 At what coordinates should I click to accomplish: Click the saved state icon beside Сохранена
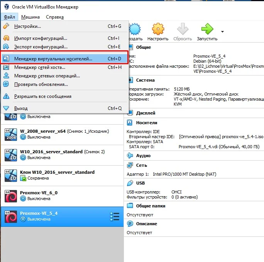tap(23, 178)
